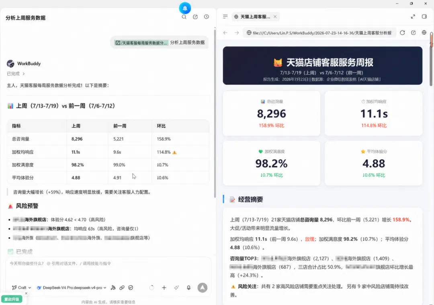Screen dimensions: 434x305
Task: Click the WorkBuddy avatar icon
Action: point(10,63)
